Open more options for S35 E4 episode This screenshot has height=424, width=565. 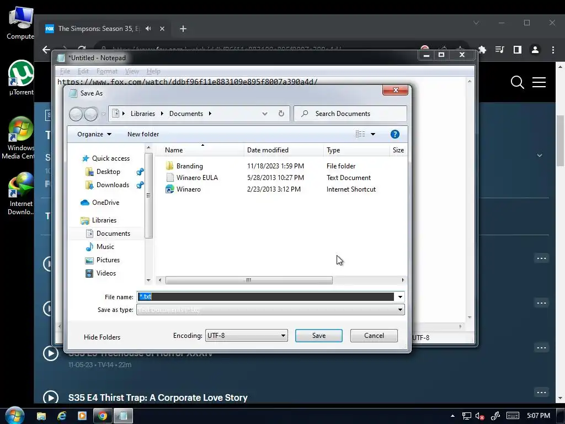coord(542,393)
